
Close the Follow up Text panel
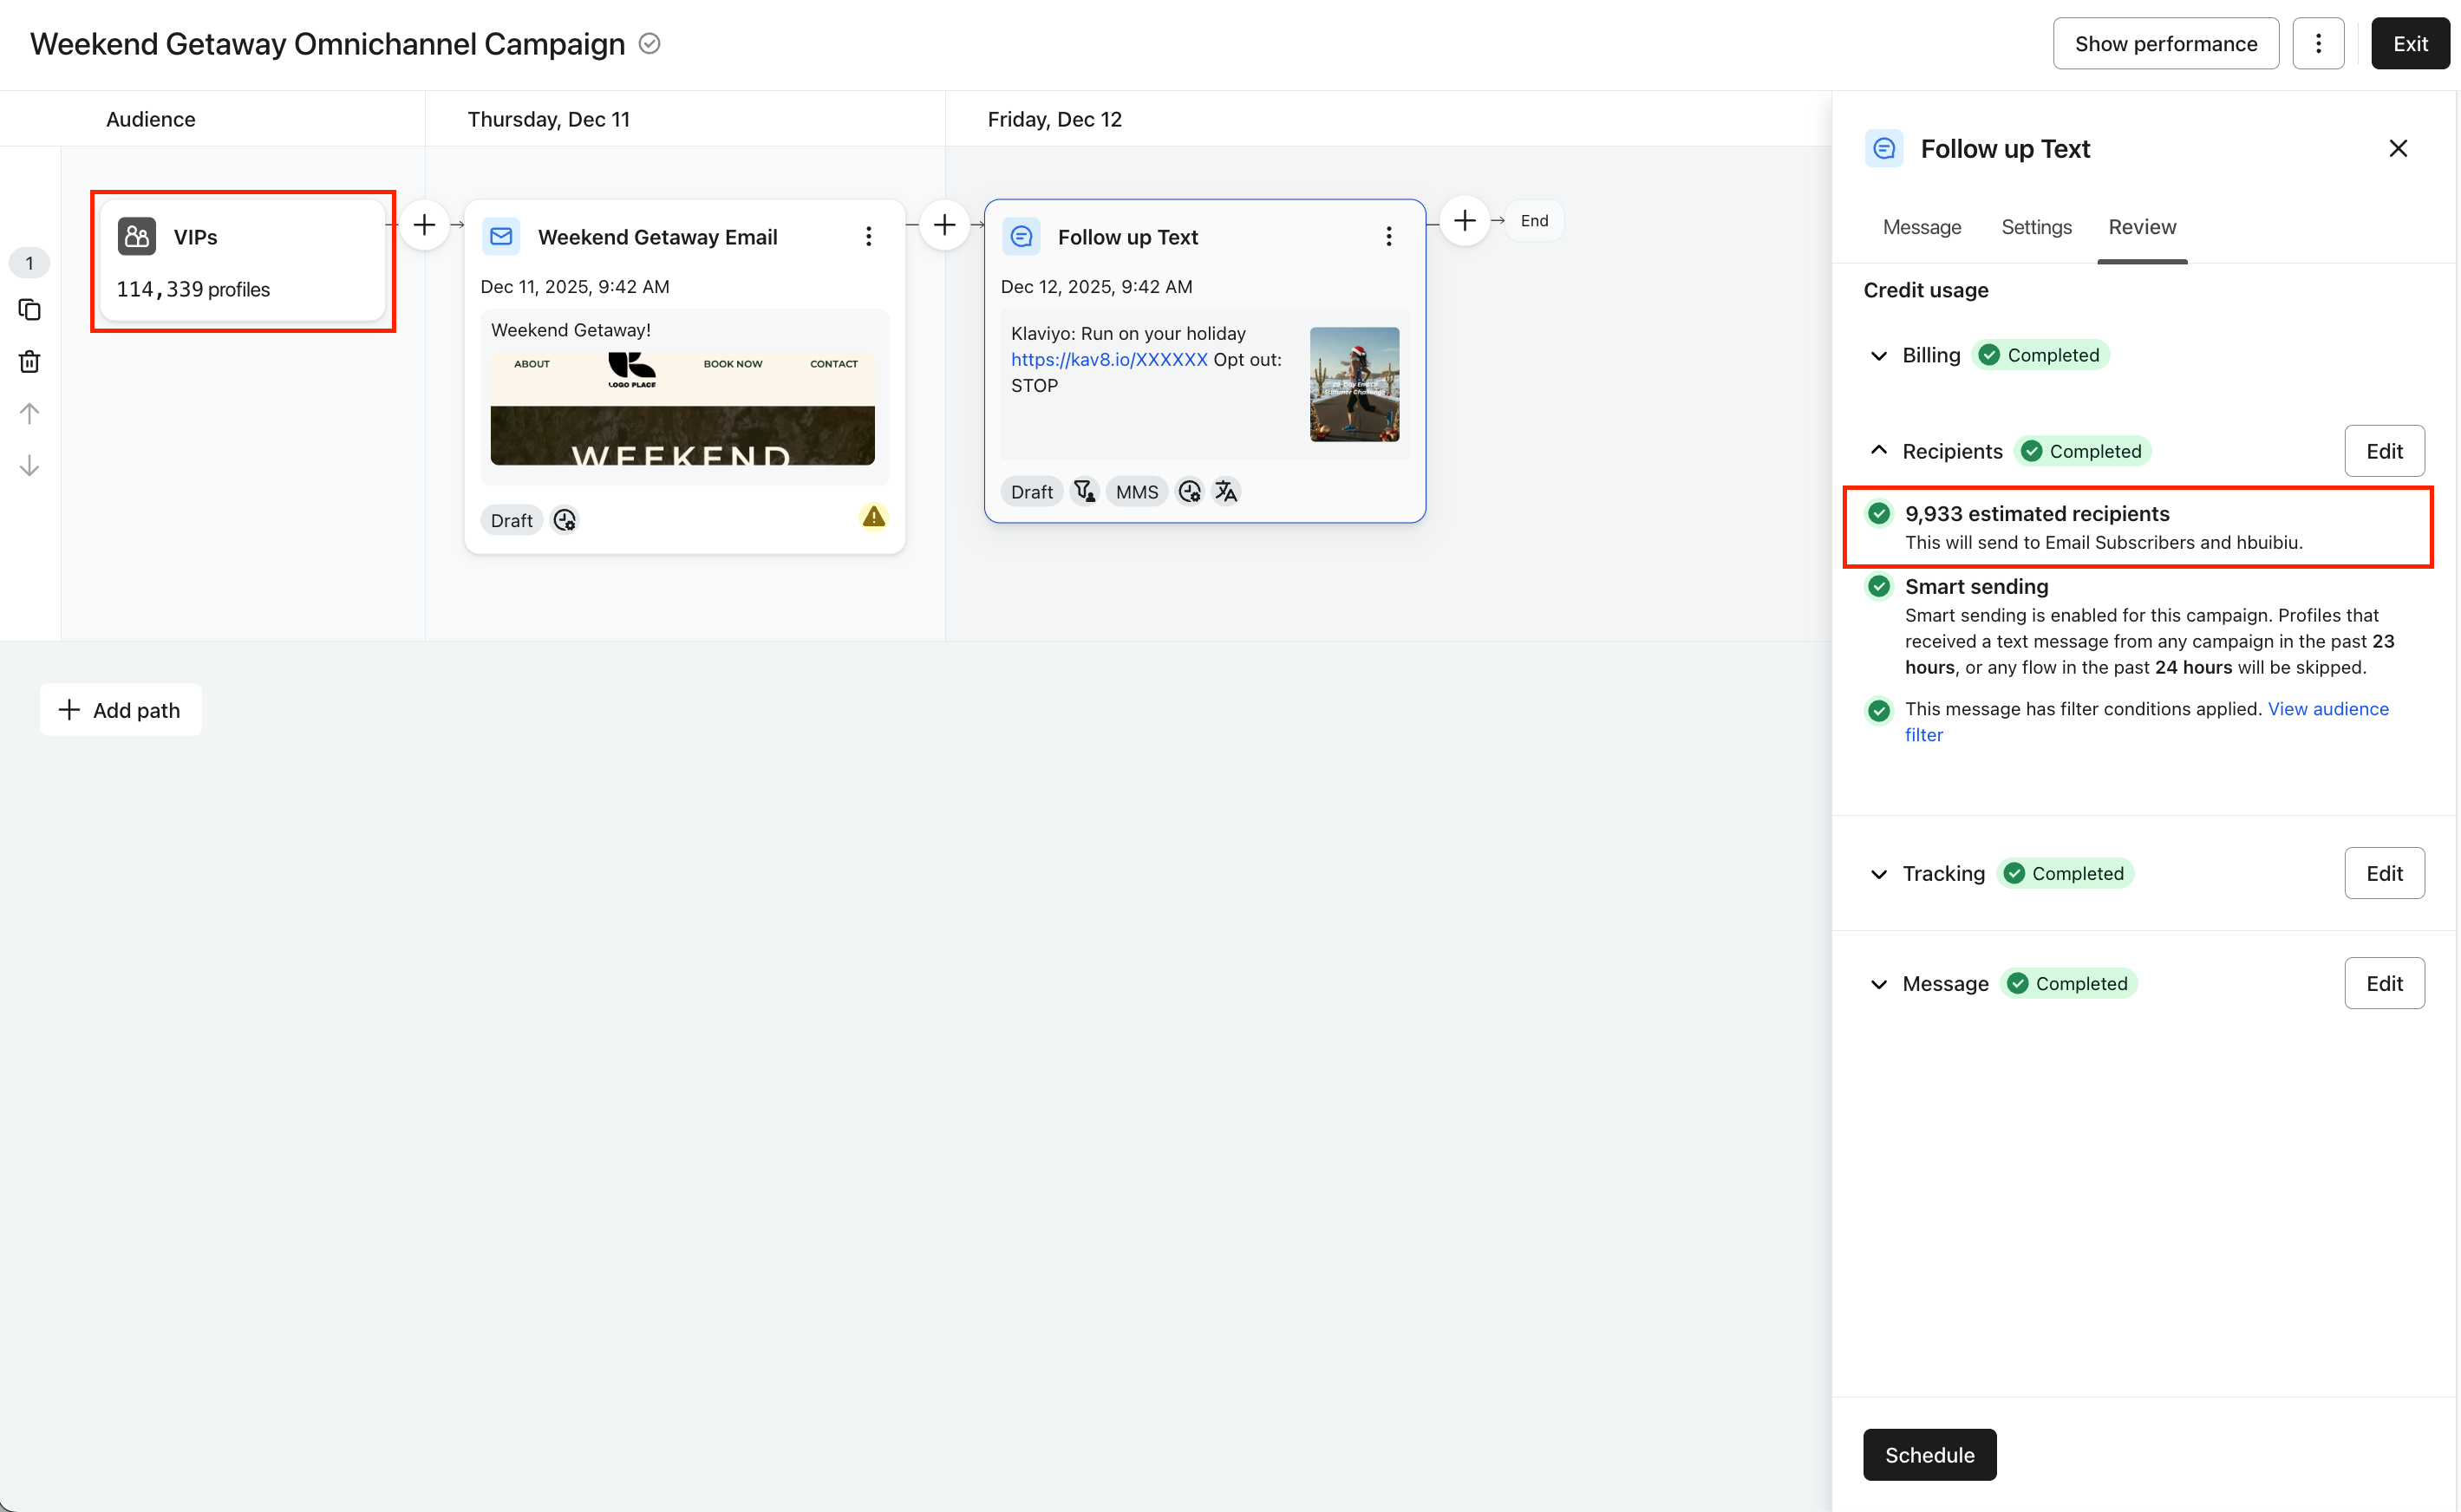[2396, 149]
